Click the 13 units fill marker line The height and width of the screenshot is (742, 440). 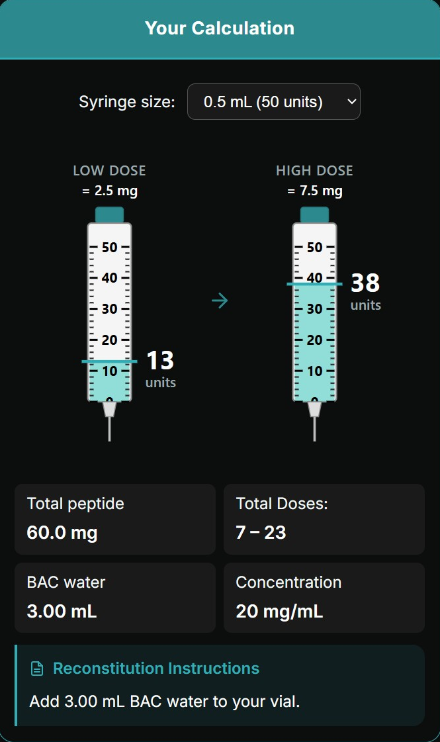109,361
